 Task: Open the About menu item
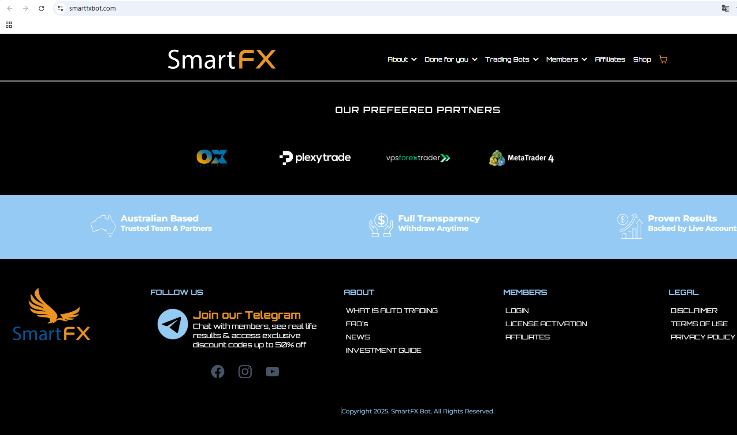pos(398,59)
